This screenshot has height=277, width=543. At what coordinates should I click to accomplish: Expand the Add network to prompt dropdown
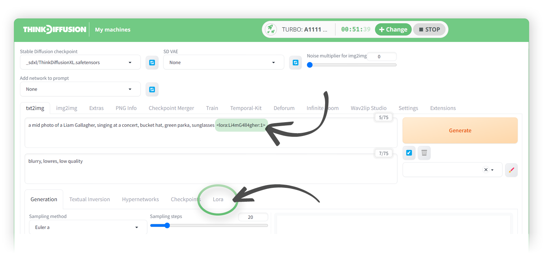(80, 89)
